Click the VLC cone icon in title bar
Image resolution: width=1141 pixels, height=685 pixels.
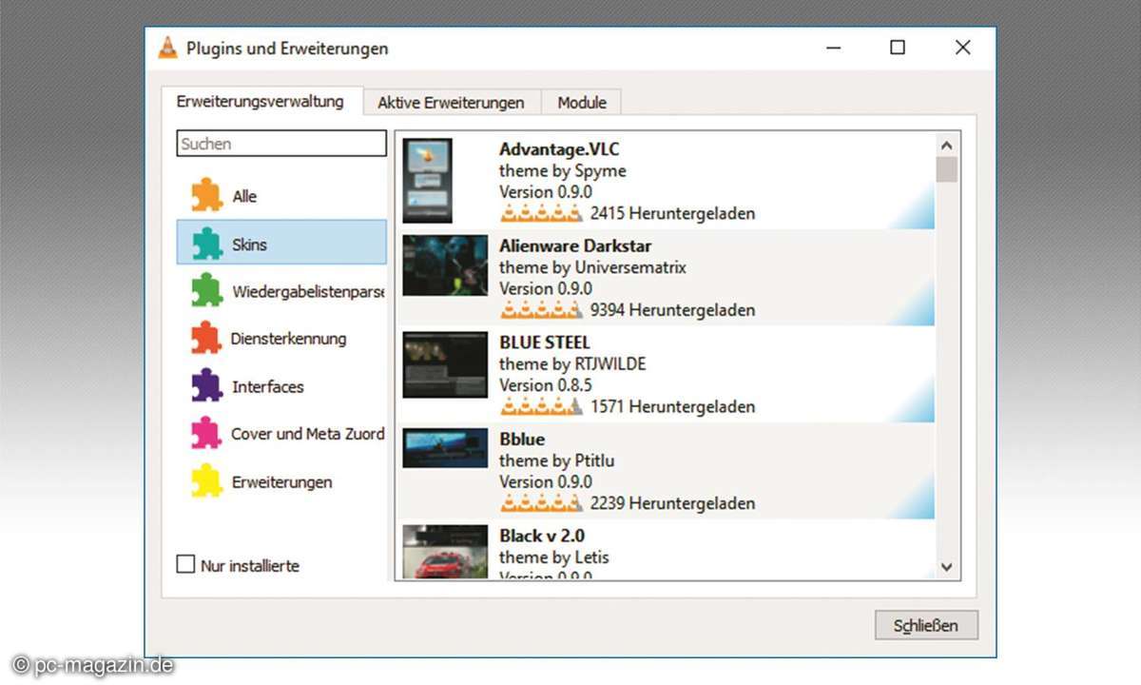pos(167,48)
